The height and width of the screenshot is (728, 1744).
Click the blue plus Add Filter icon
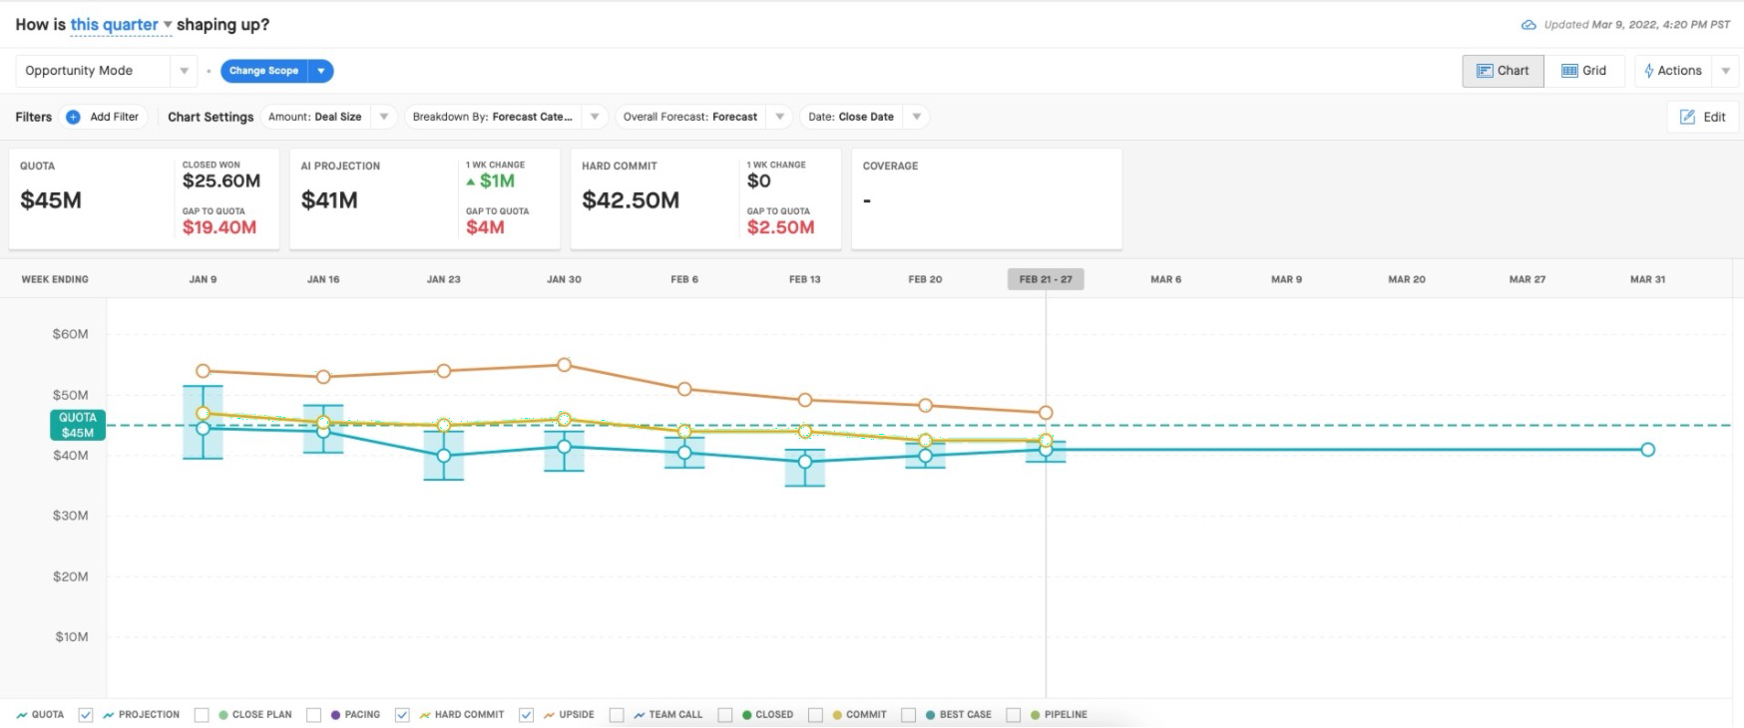(73, 117)
